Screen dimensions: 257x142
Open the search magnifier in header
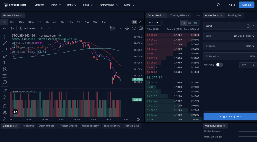(x=218, y=5)
